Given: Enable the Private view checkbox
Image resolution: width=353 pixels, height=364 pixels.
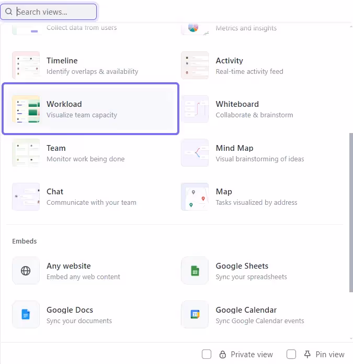Looking at the screenshot, I should [207, 355].
